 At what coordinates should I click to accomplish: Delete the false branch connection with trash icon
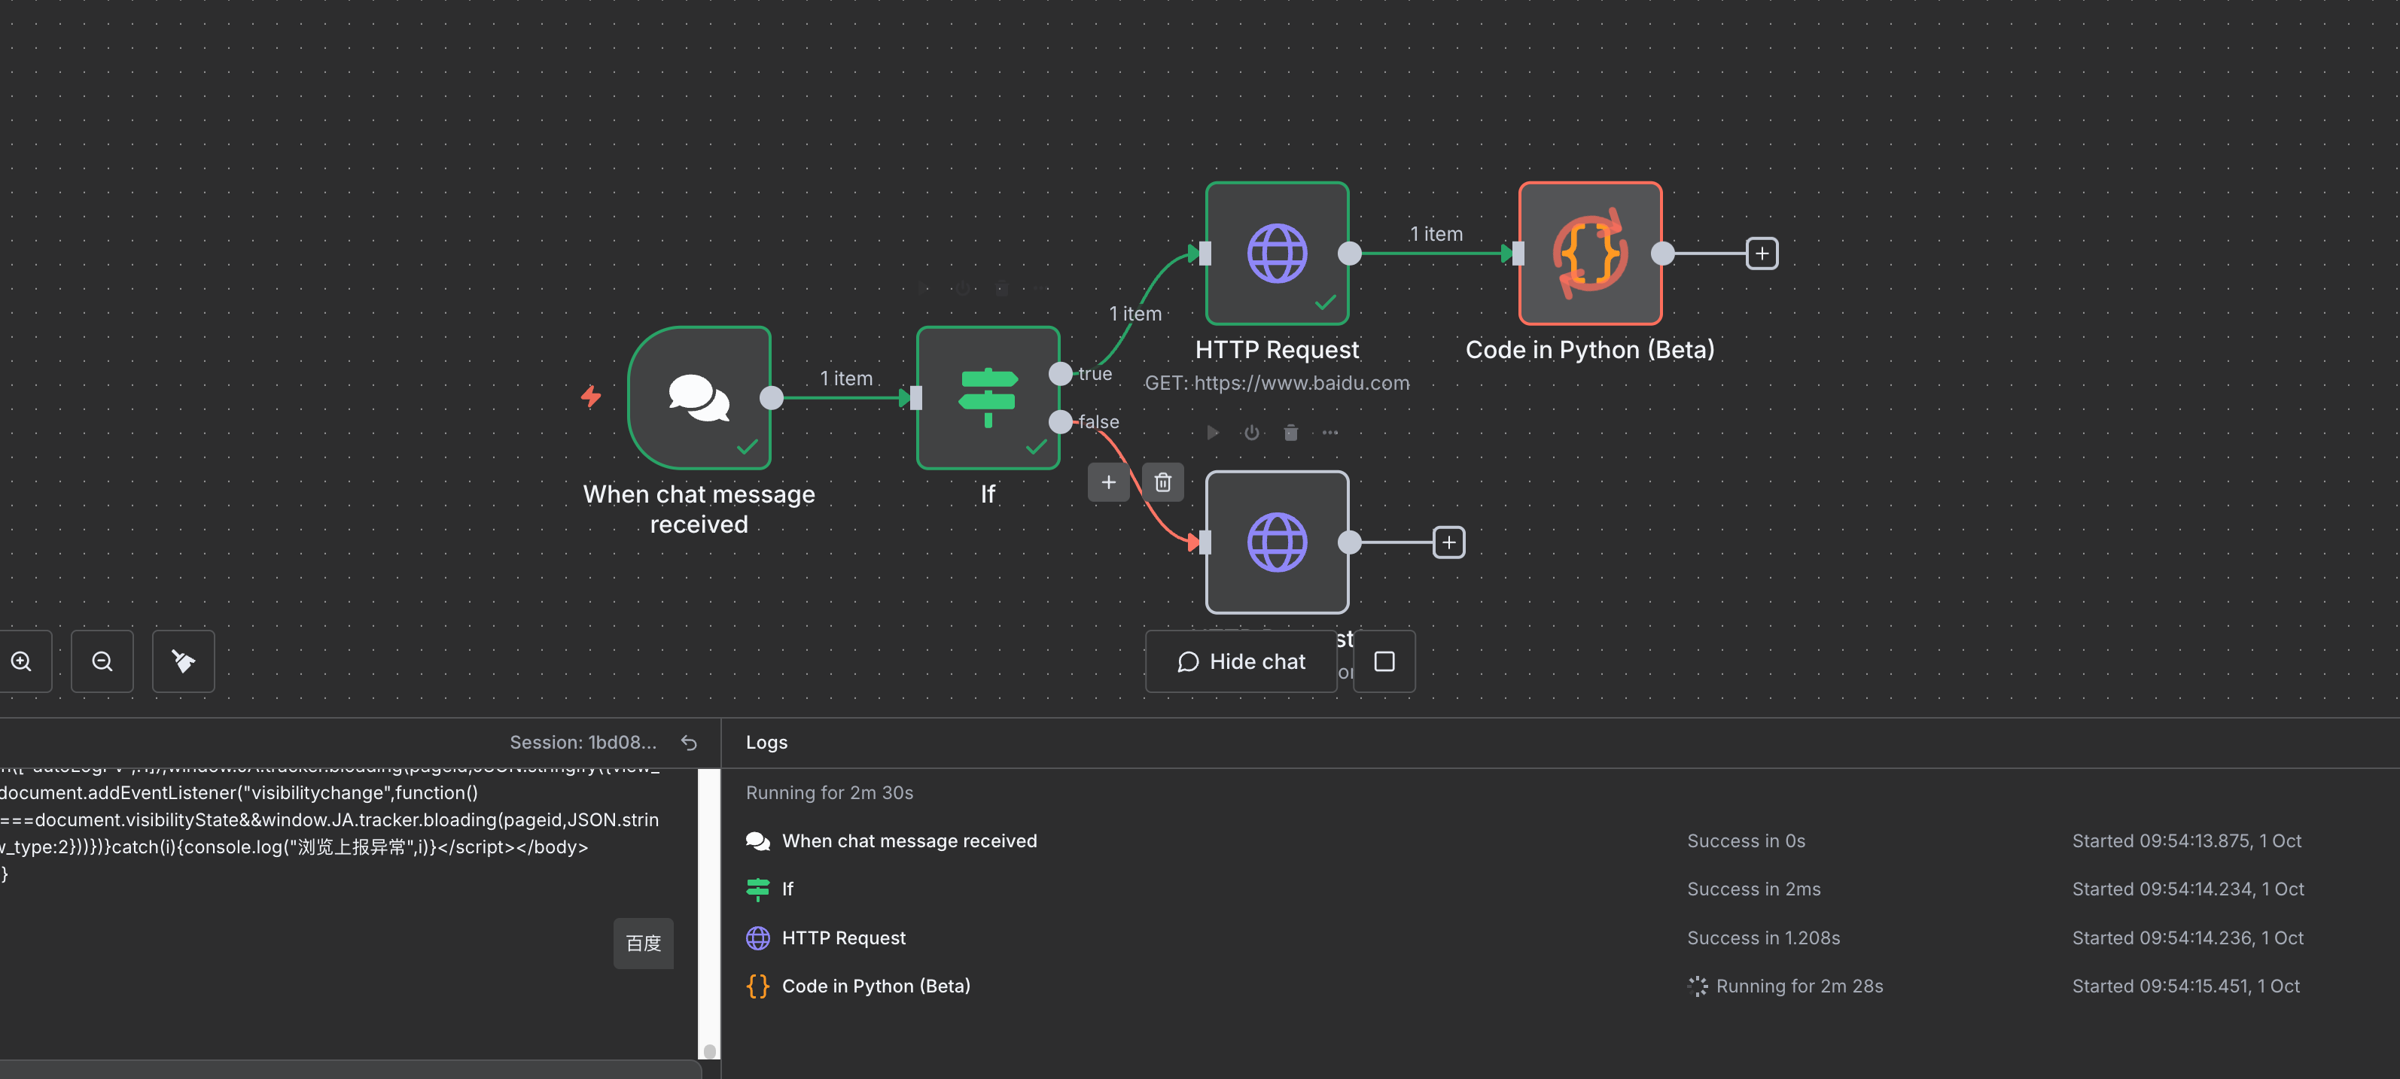tap(1162, 482)
